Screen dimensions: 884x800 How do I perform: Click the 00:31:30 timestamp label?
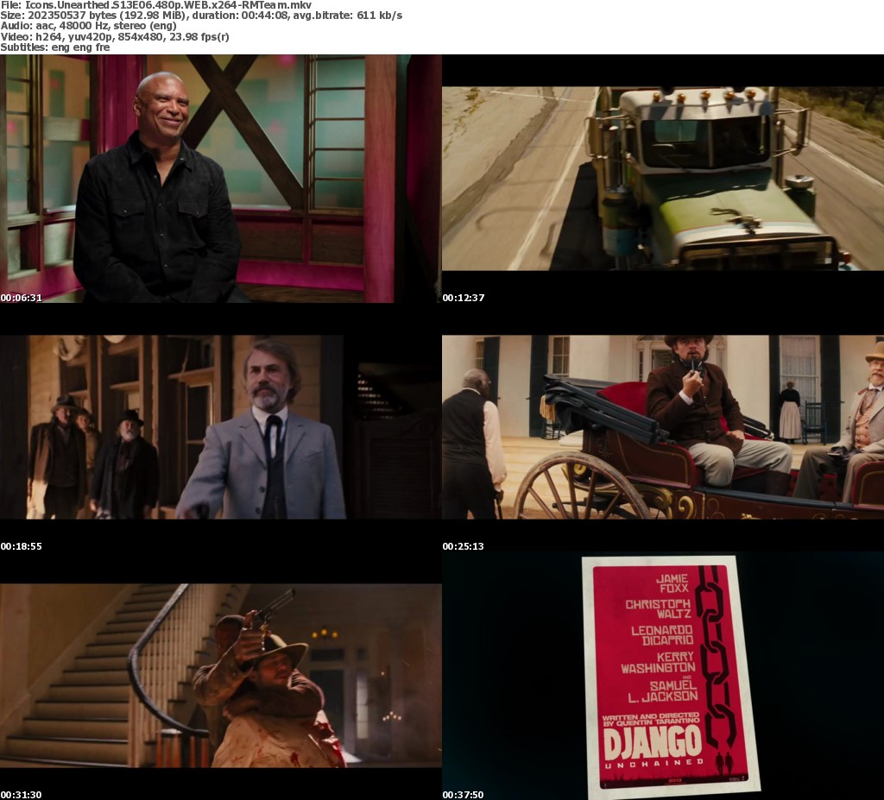click(22, 795)
